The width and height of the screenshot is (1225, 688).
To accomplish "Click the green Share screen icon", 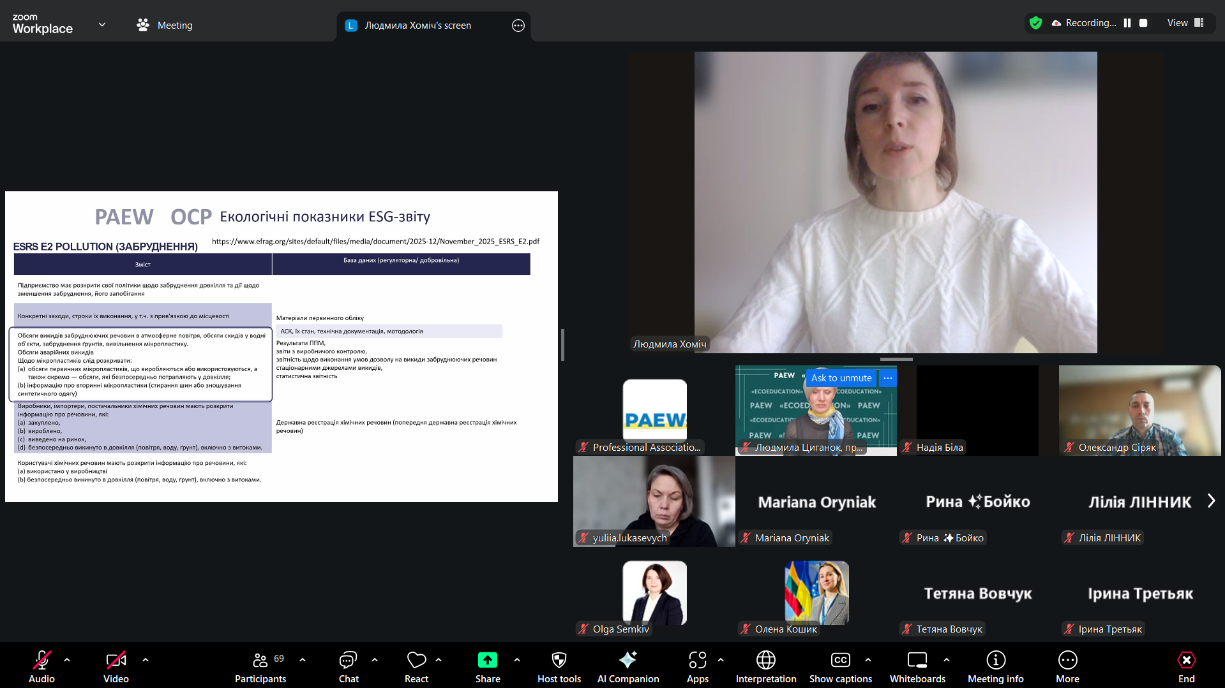I will click(487, 661).
